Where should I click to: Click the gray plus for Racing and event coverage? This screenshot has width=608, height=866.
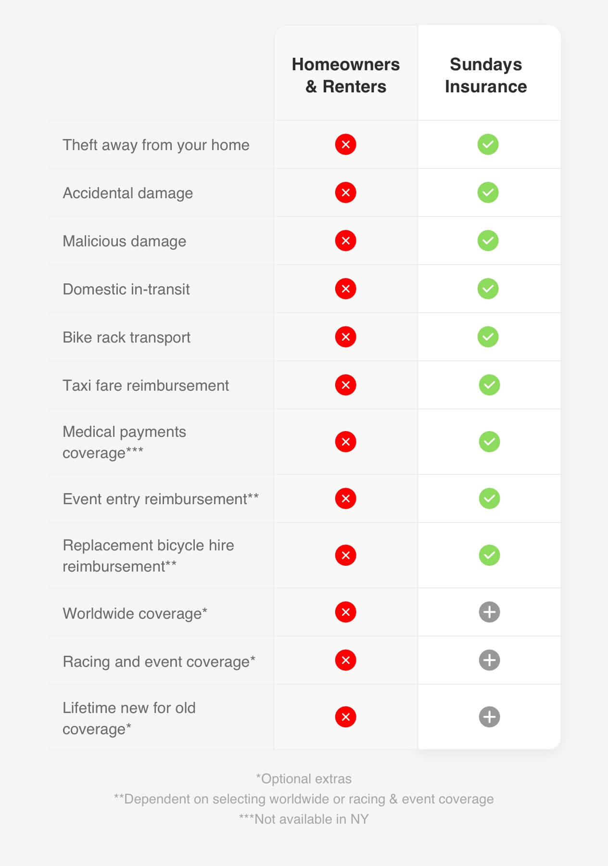489,660
